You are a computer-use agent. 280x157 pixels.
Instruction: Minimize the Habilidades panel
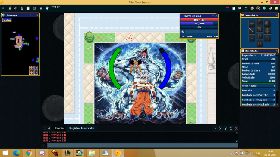coord(274,51)
